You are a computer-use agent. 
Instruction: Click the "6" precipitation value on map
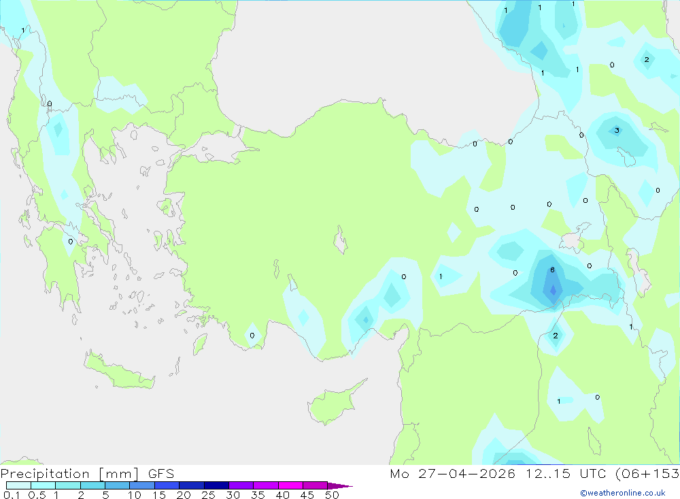pos(552,270)
